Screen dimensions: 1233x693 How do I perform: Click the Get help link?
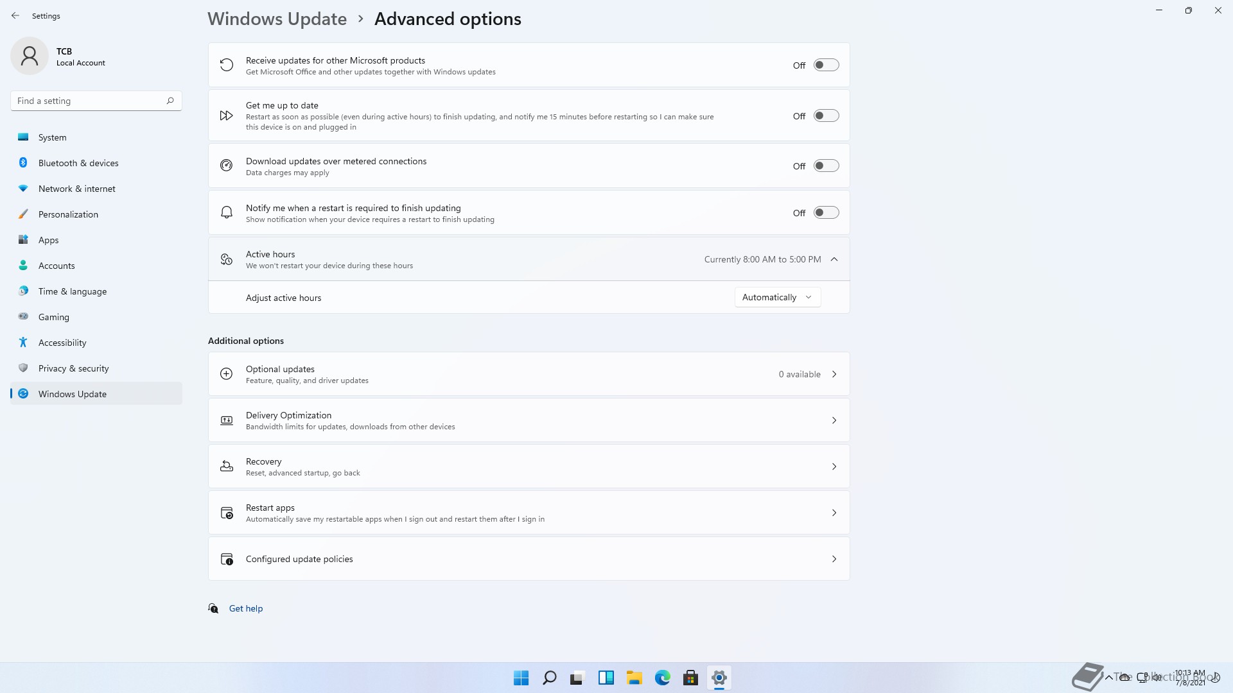pos(246,608)
